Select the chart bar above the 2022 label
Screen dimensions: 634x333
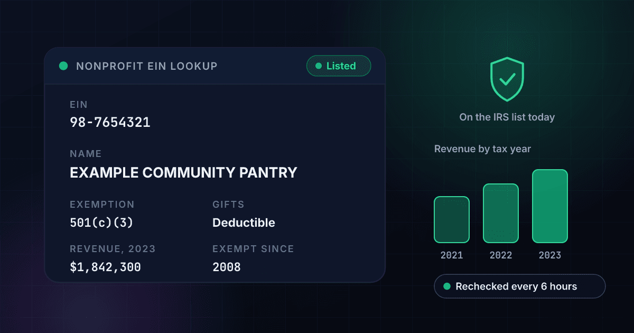point(501,213)
